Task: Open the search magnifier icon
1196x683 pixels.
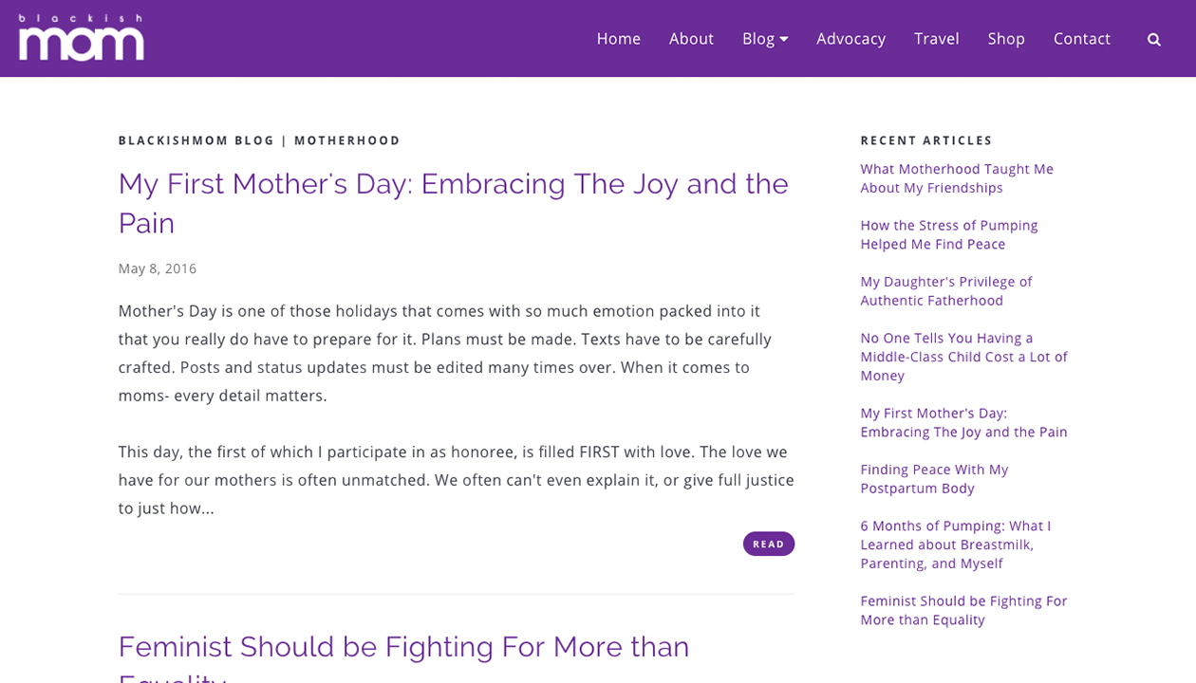Action: 1153,39
